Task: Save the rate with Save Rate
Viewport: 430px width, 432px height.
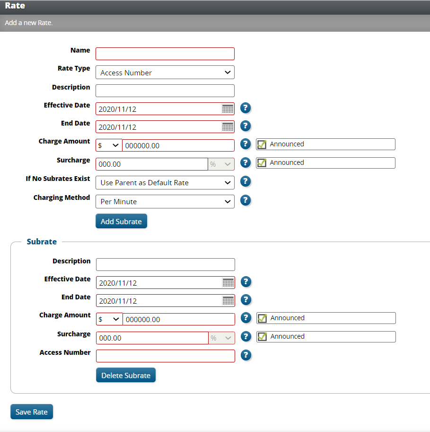Action: pyautogui.click(x=32, y=412)
